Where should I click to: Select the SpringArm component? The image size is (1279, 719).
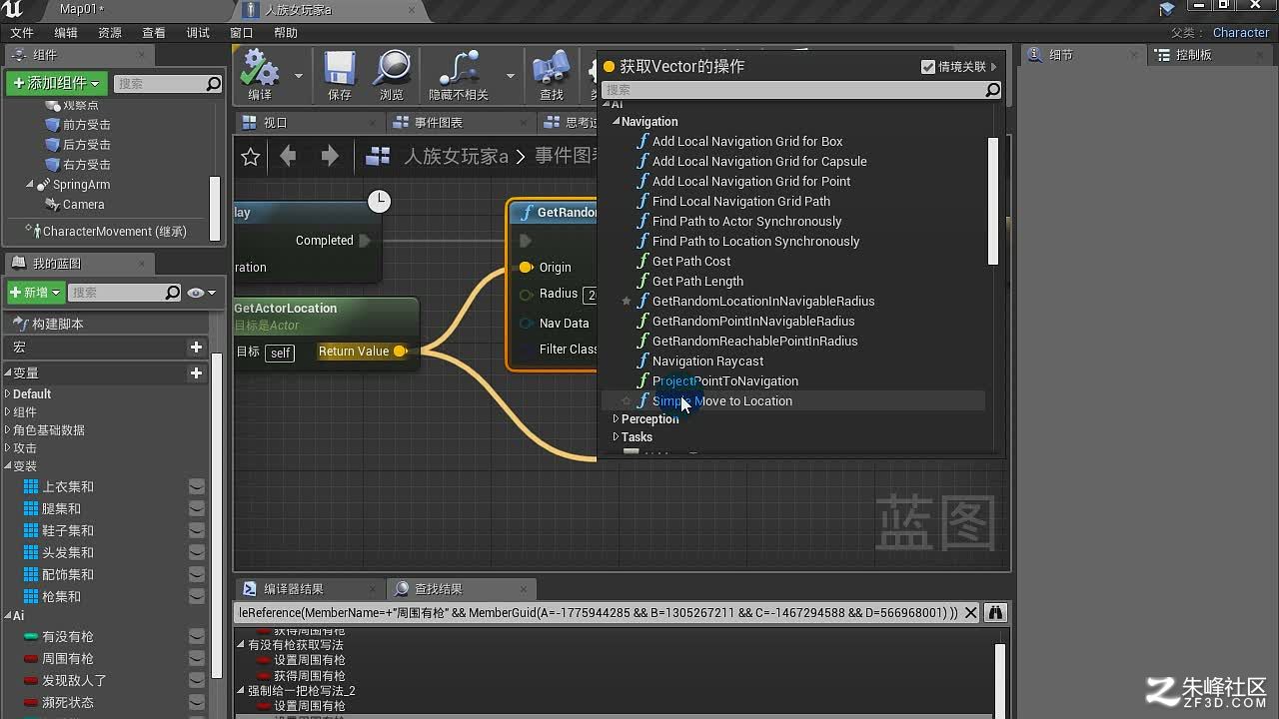tap(73, 185)
